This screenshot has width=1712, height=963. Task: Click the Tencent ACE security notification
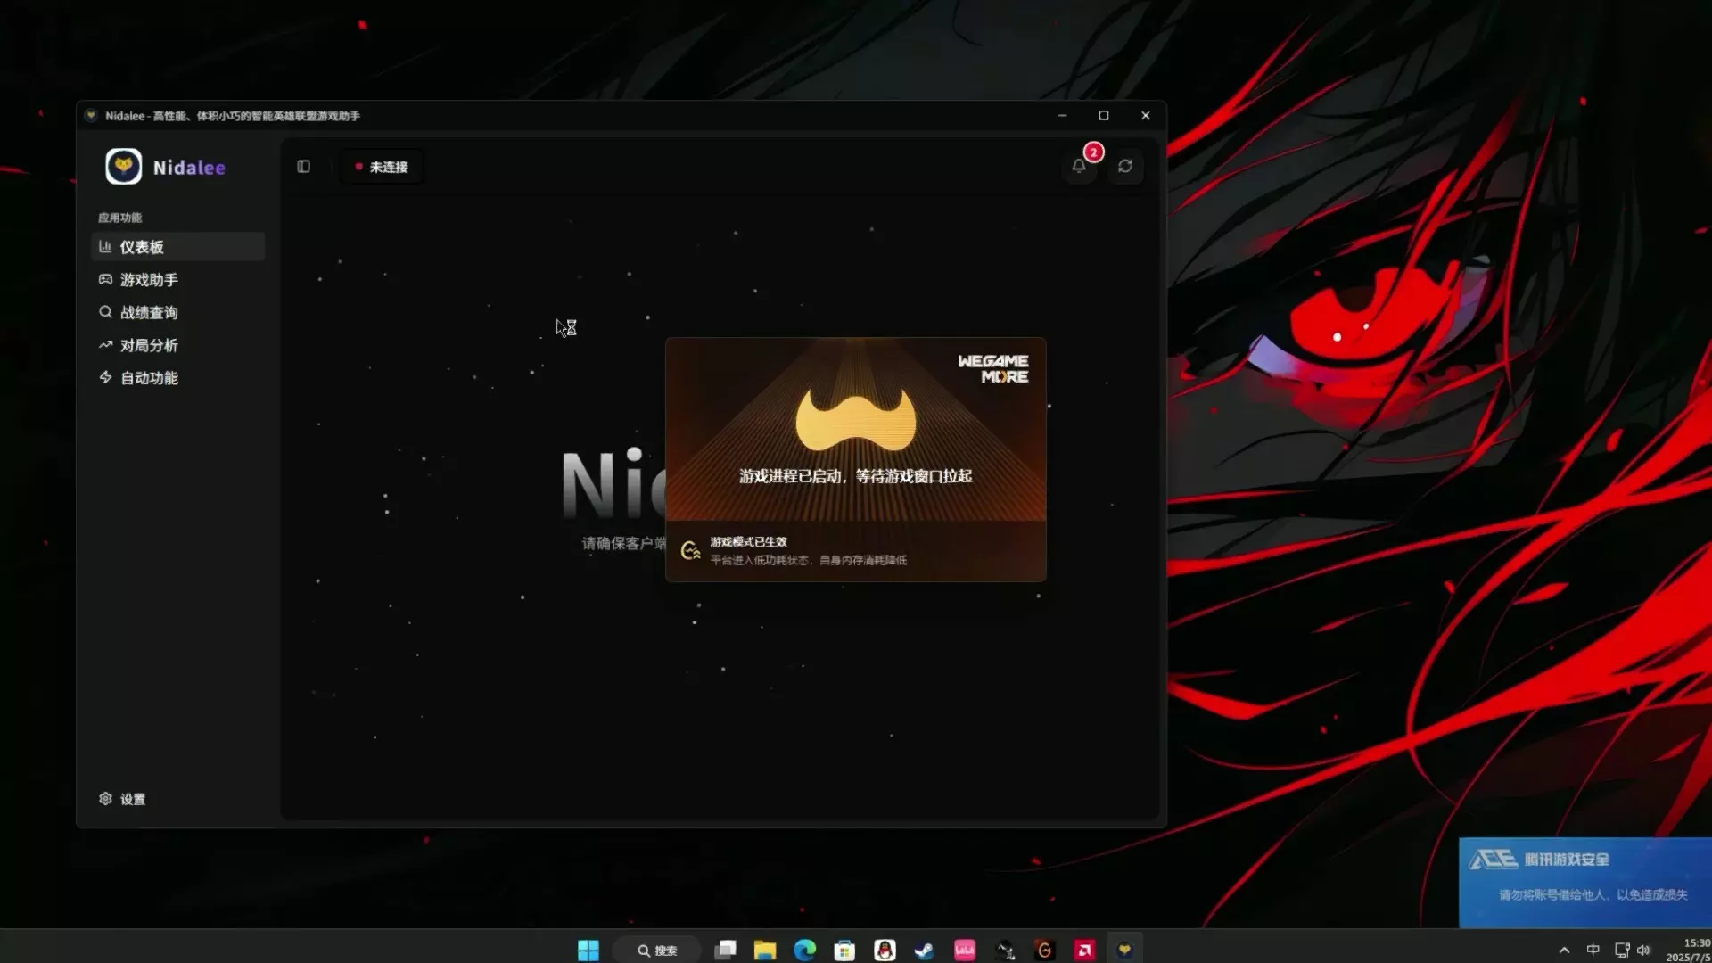tap(1584, 882)
